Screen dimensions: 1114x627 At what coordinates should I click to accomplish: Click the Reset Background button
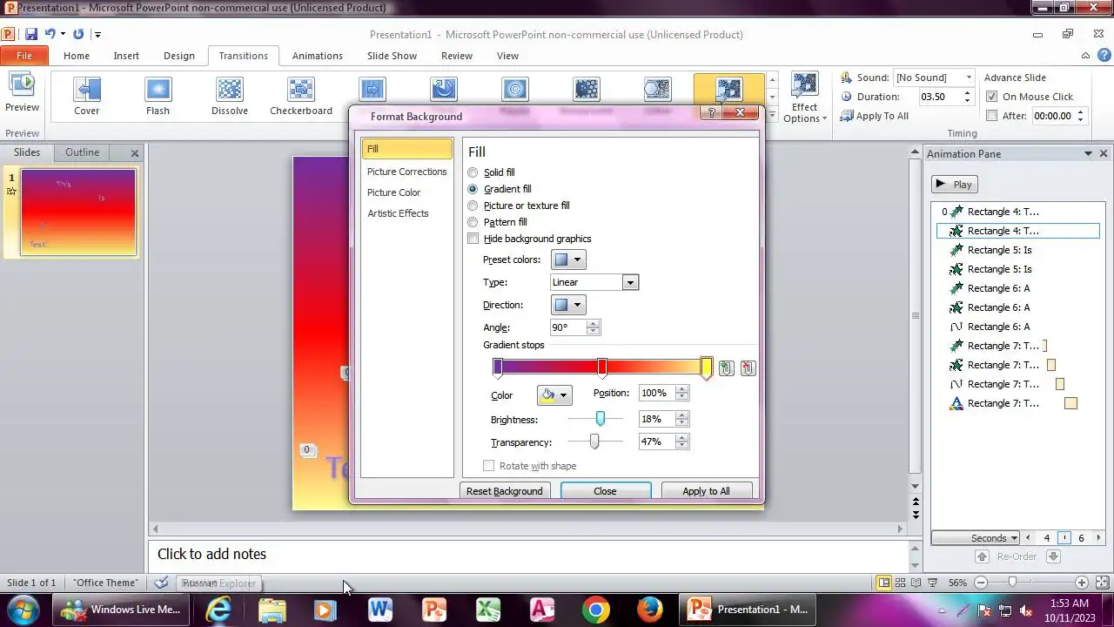(x=504, y=491)
